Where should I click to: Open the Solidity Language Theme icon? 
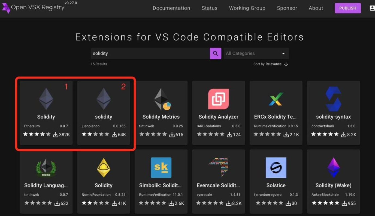[x=46, y=168]
